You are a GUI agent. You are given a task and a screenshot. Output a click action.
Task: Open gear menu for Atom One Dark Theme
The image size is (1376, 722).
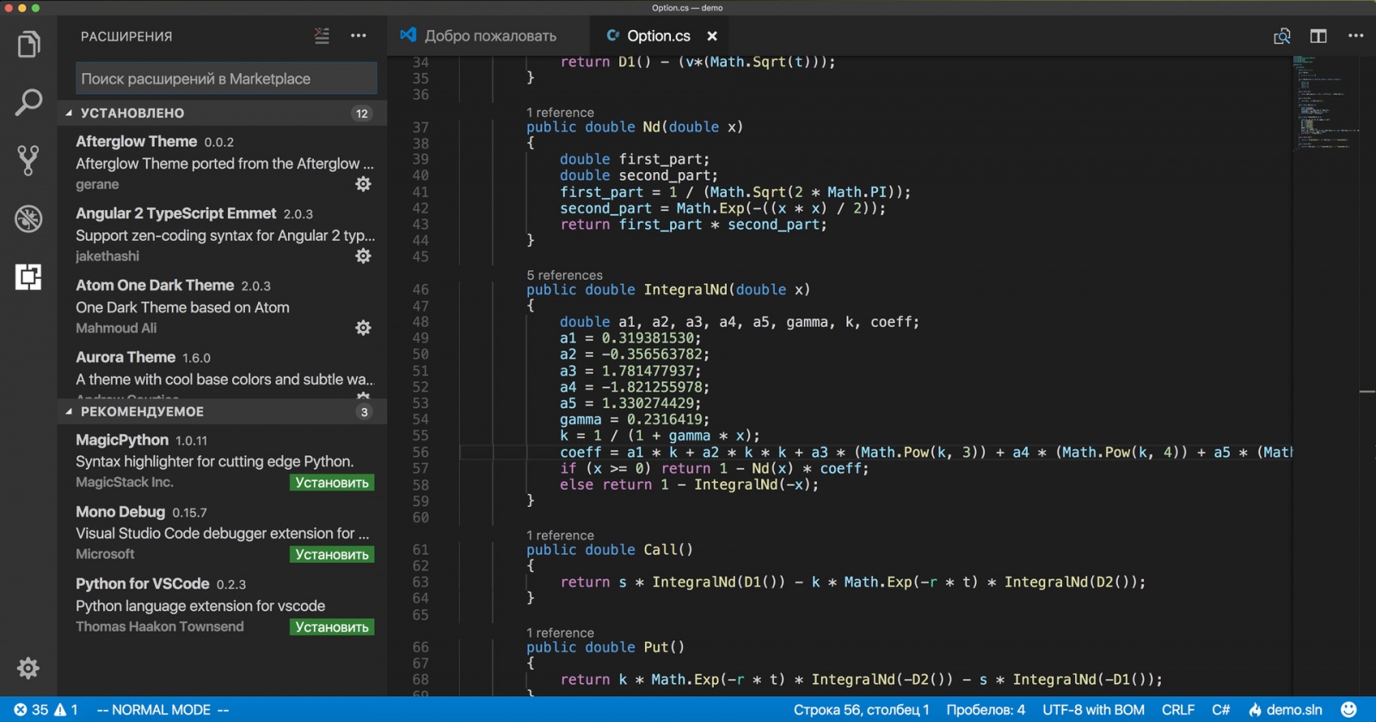[364, 328]
